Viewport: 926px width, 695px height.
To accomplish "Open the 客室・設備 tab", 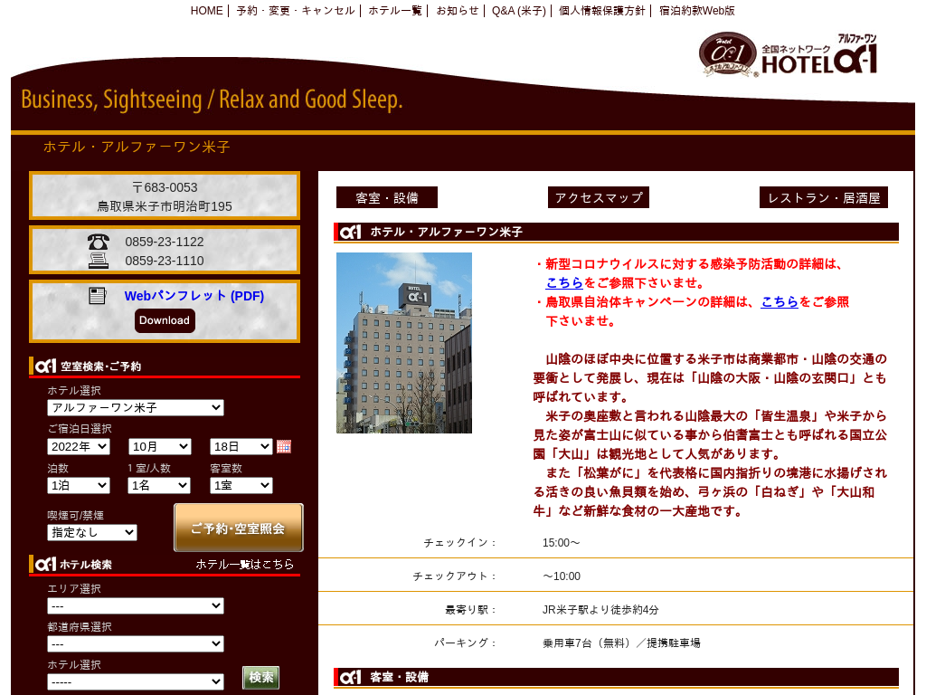I will point(387,197).
